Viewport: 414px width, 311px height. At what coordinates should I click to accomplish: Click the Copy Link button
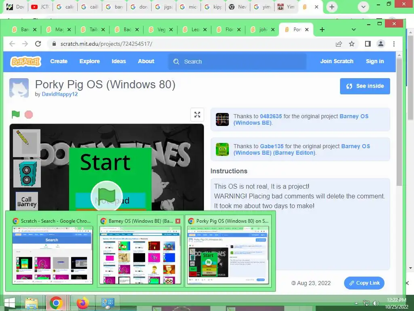tap(364, 283)
